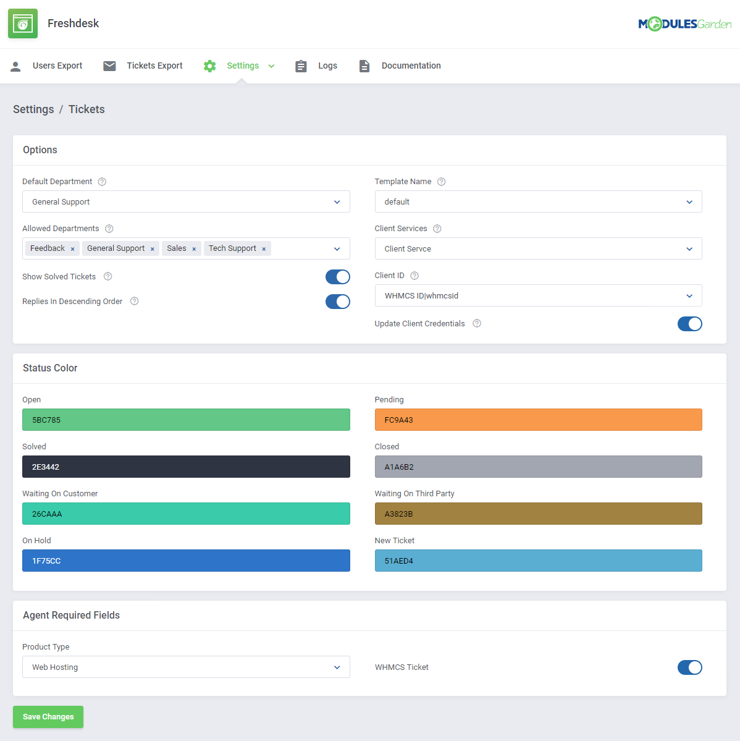
Task: Click the Save Changes button
Action: (48, 716)
